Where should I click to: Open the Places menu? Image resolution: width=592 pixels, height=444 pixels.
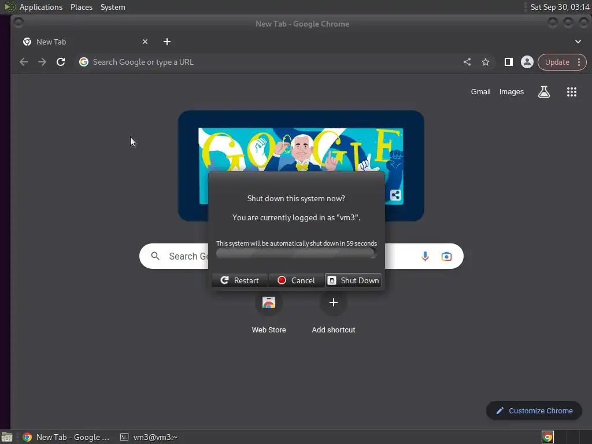pos(81,7)
